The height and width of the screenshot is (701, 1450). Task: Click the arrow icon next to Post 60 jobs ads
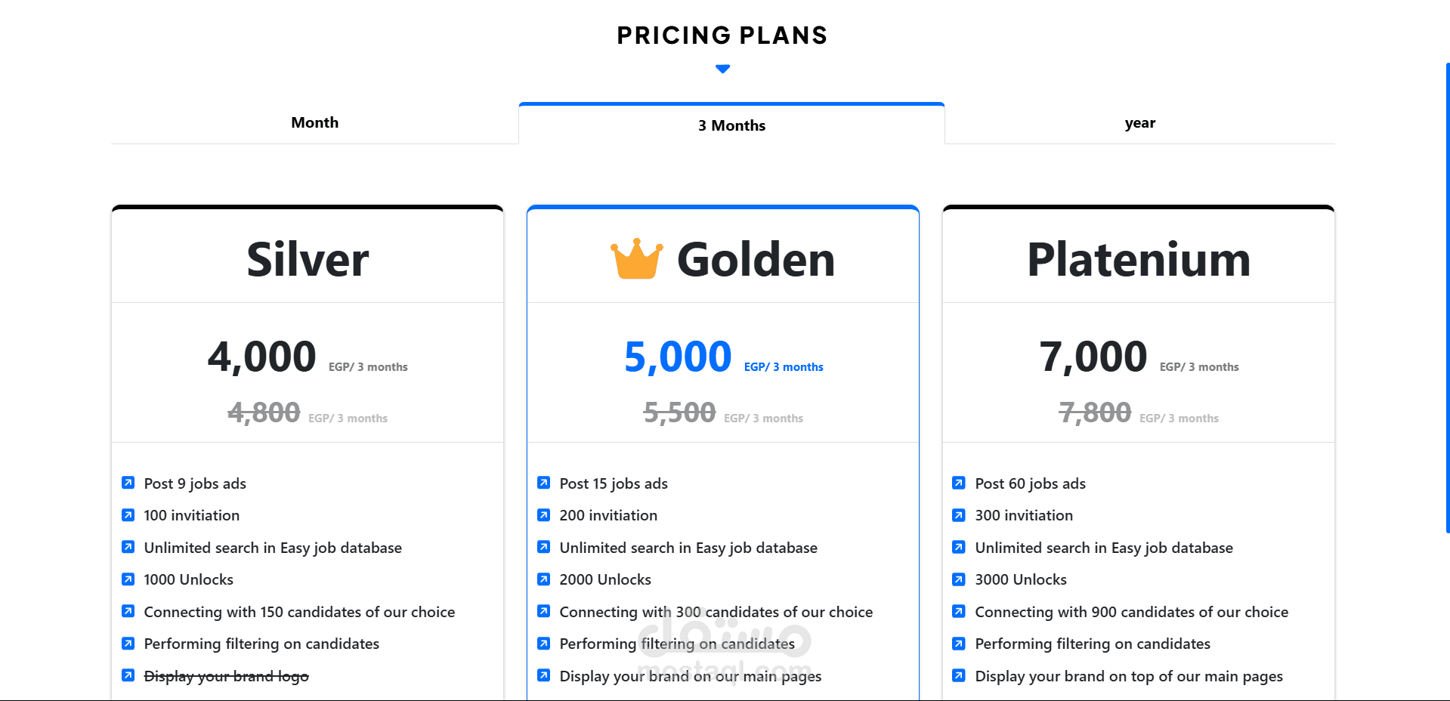(x=959, y=483)
